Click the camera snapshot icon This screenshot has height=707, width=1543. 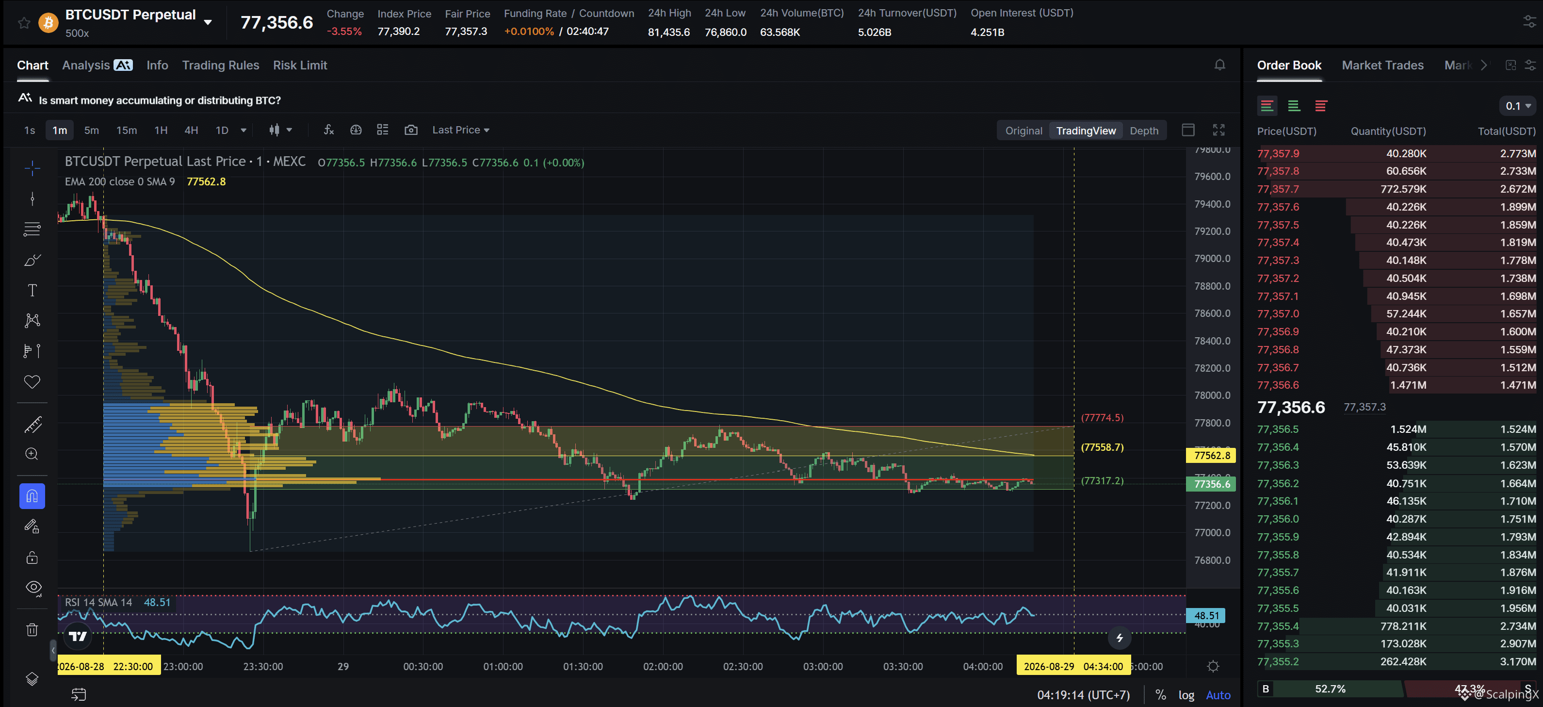[411, 130]
